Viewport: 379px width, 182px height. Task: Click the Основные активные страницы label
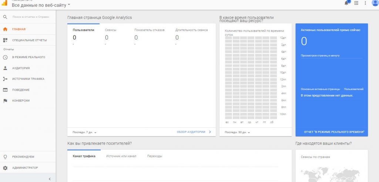point(320,89)
